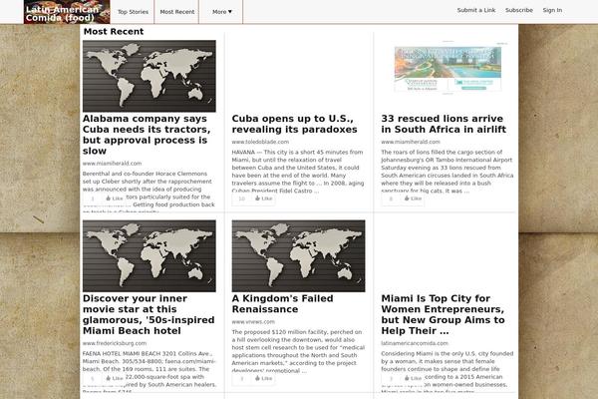Click like count on Miami women entrepreneurs story

[391, 378]
